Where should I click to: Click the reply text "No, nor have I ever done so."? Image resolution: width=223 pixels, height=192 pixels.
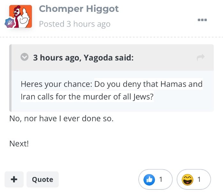pyautogui.click(x=61, y=119)
